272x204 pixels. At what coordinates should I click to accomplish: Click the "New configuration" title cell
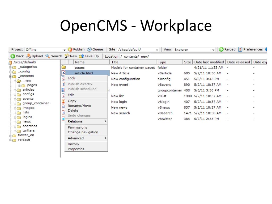(x=126, y=79)
